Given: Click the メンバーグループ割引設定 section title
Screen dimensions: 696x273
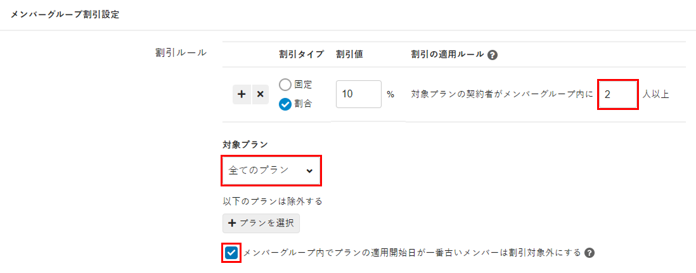Looking at the screenshot, I should pos(65,15).
